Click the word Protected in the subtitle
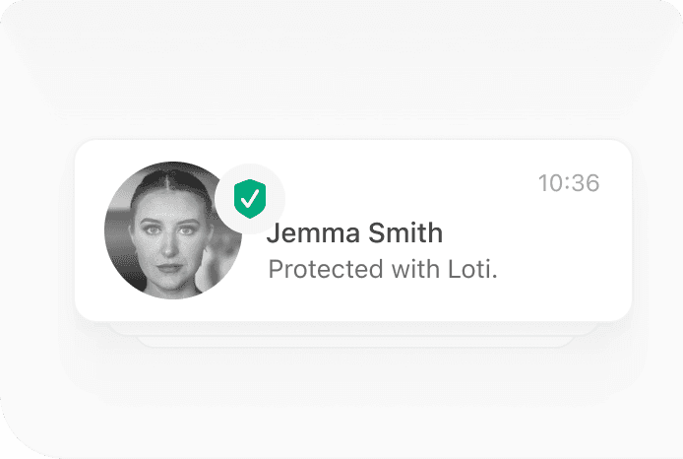The image size is (683, 459). [x=326, y=269]
